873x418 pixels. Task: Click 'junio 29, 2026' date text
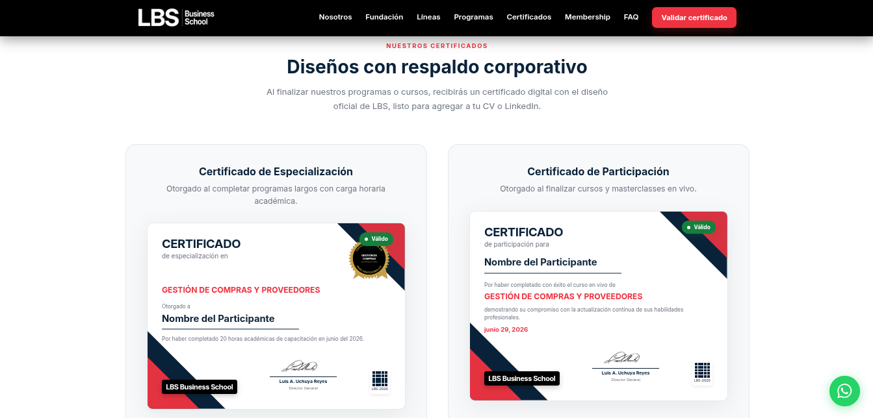pos(506,330)
